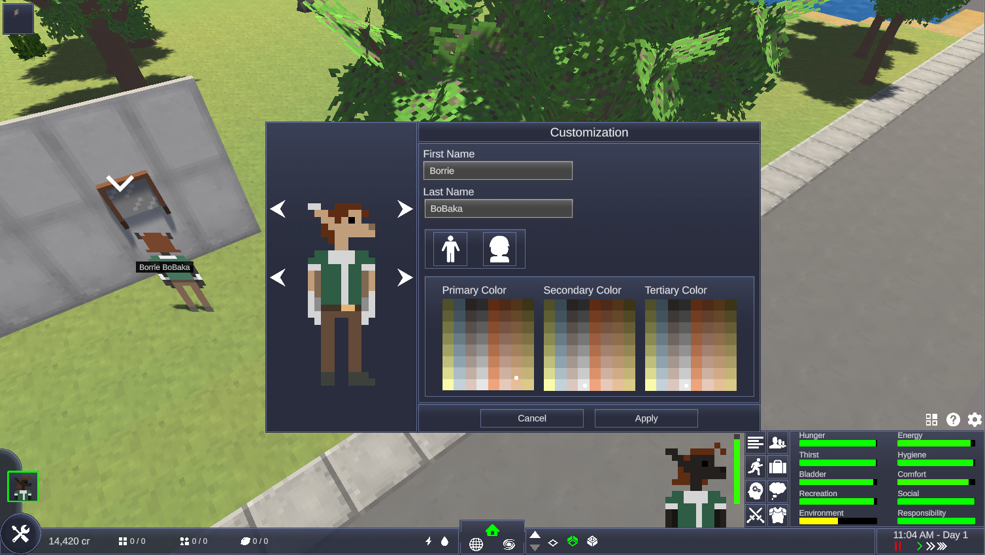Click the Cancel button
Screen dimensions: 985x555
532,418
